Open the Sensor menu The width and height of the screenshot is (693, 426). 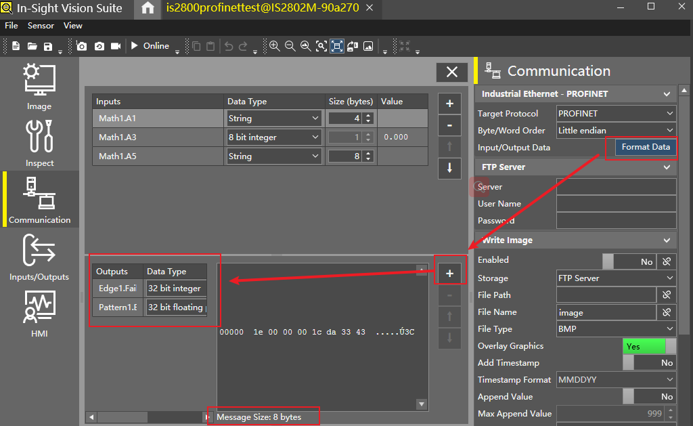coord(41,26)
